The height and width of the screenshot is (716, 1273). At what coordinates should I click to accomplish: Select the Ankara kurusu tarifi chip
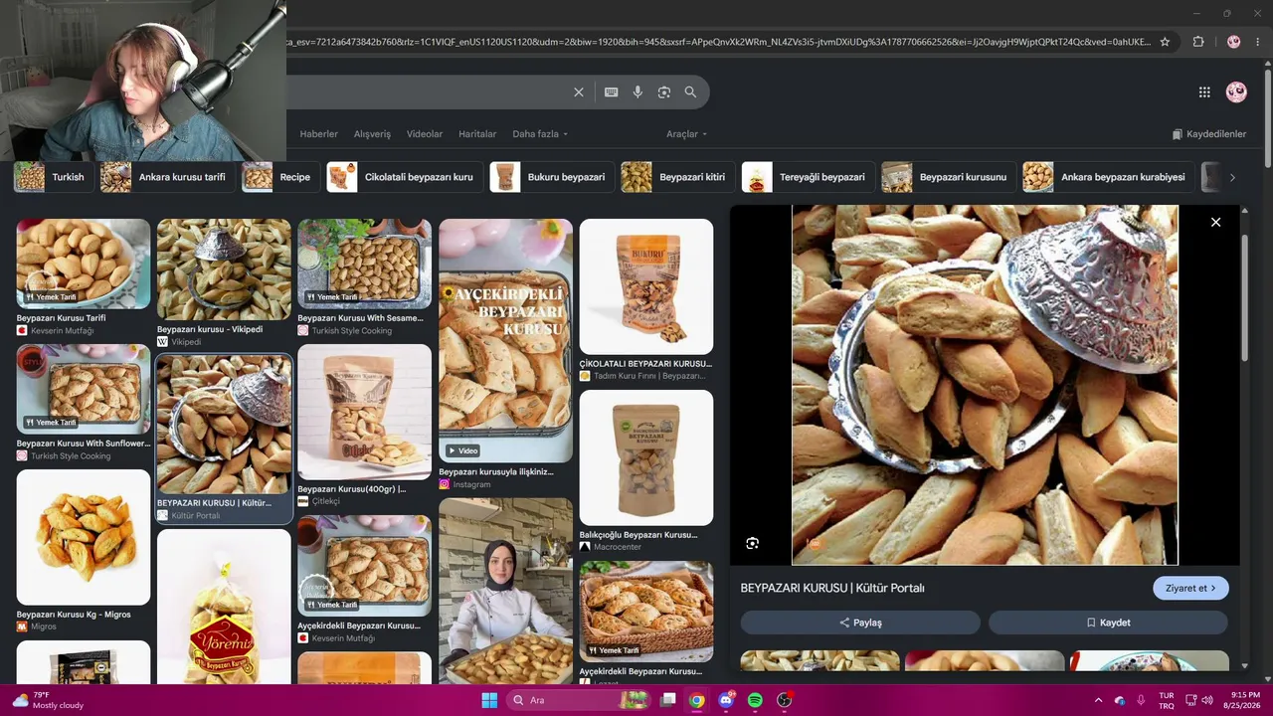tap(166, 177)
